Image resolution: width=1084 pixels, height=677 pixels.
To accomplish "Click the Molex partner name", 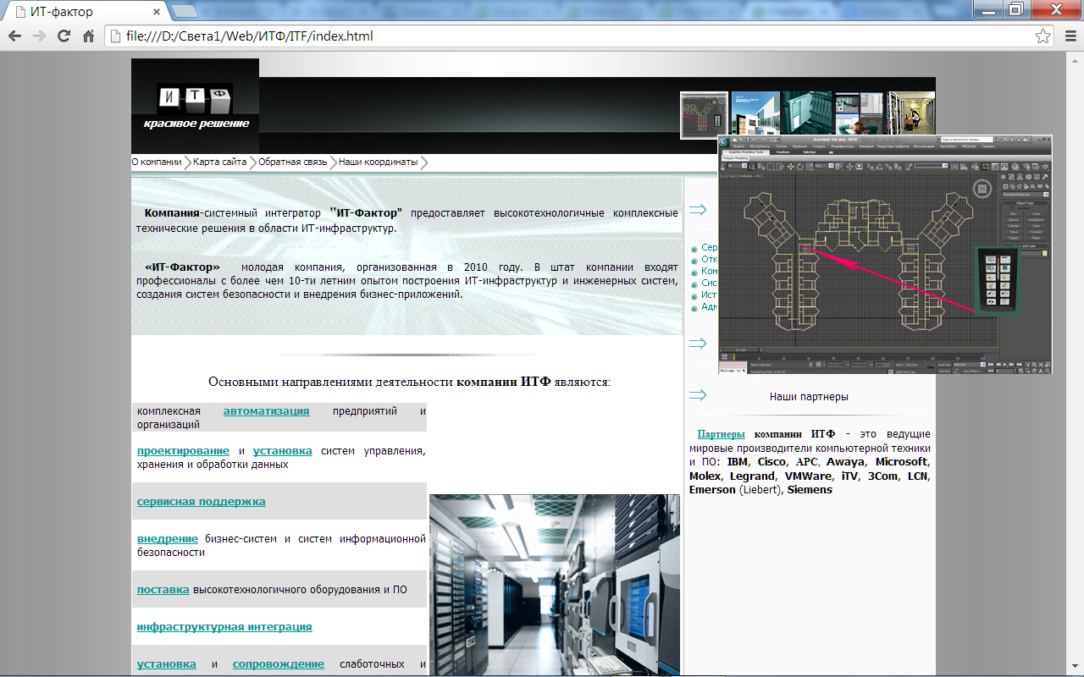I will tap(705, 476).
